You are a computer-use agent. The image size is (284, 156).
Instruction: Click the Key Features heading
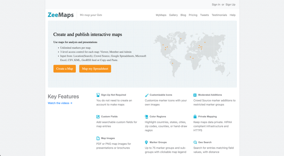[x=63, y=97]
